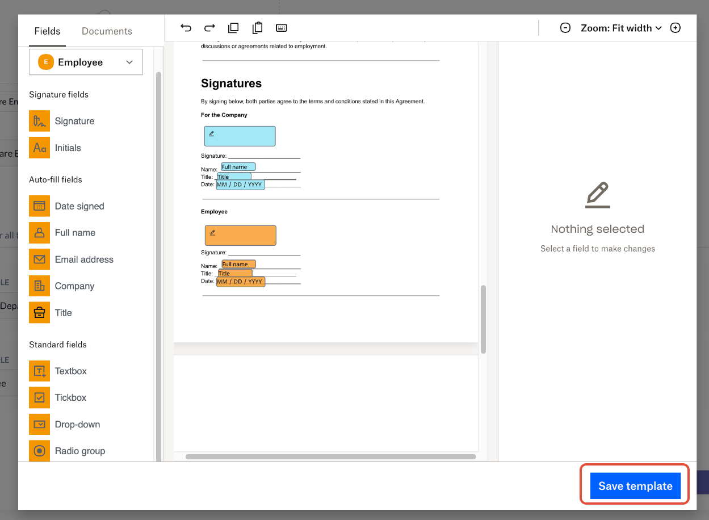Select the Tickbox field icon
The image size is (709, 520).
point(40,398)
